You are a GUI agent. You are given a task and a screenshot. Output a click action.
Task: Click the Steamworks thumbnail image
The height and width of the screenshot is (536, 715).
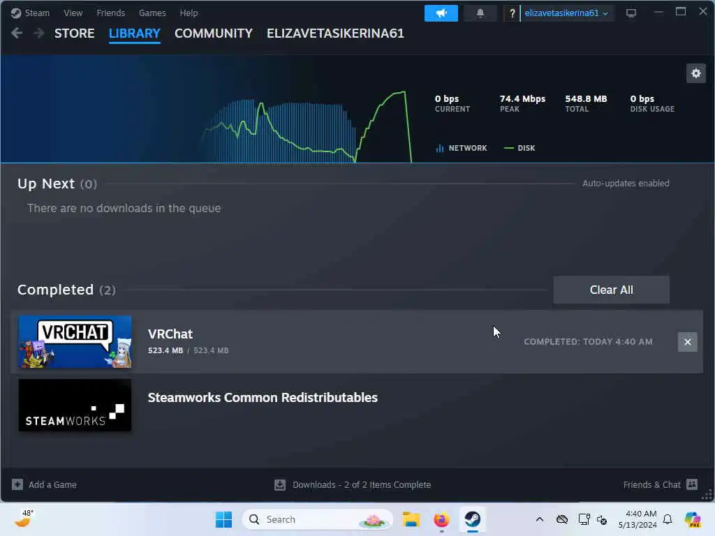click(75, 405)
